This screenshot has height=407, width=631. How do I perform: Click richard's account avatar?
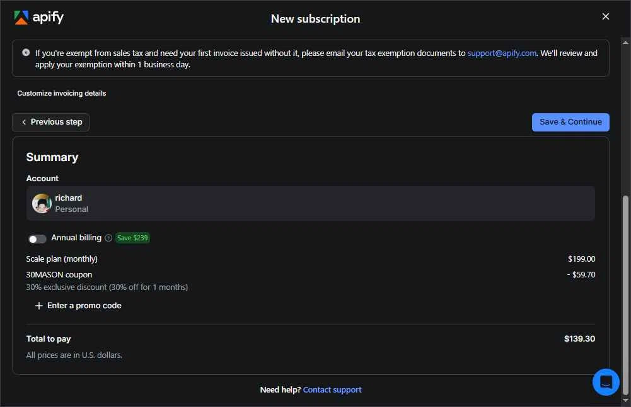42,203
